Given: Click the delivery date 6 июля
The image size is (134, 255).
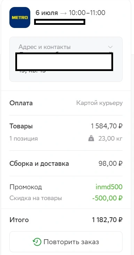Looking at the screenshot, I should (x=47, y=13).
